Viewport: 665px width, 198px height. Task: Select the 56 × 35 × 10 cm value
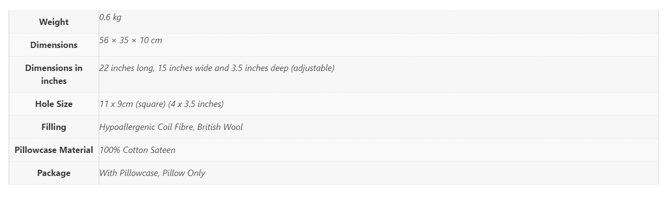pyautogui.click(x=131, y=40)
